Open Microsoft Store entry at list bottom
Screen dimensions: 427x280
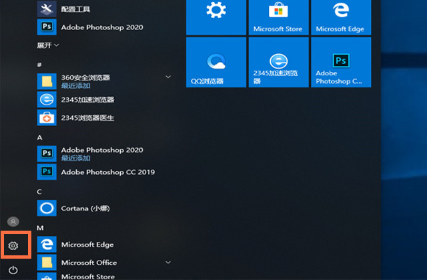click(x=87, y=277)
